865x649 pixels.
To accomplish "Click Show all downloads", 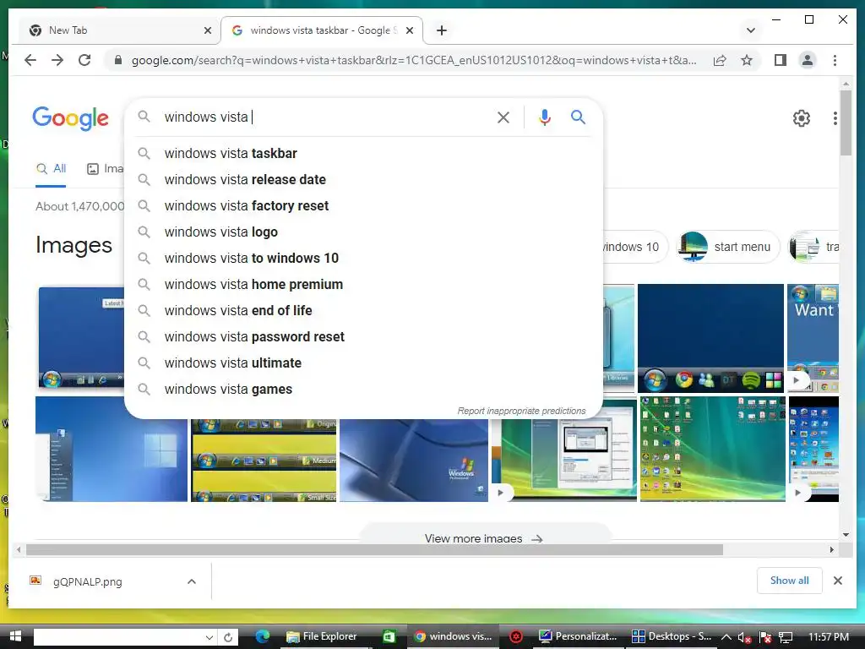I will pos(790,581).
